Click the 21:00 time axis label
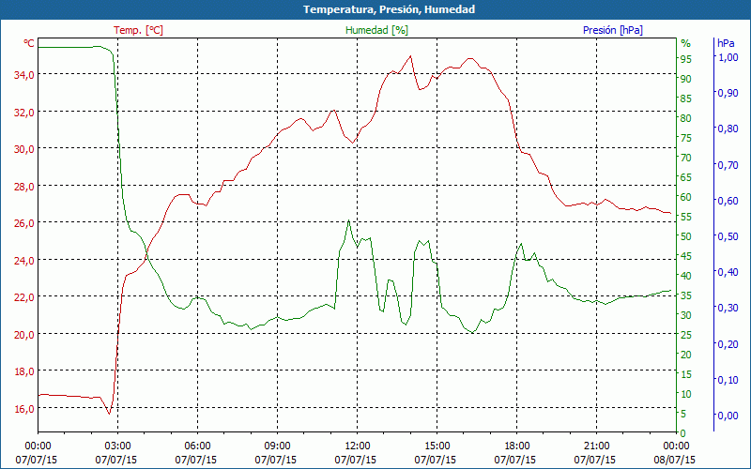Viewport: 751px width, 469px height. [597, 446]
